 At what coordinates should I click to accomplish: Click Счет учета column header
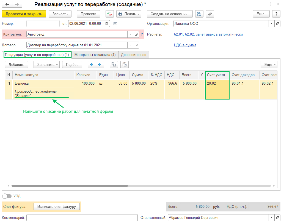217,75
